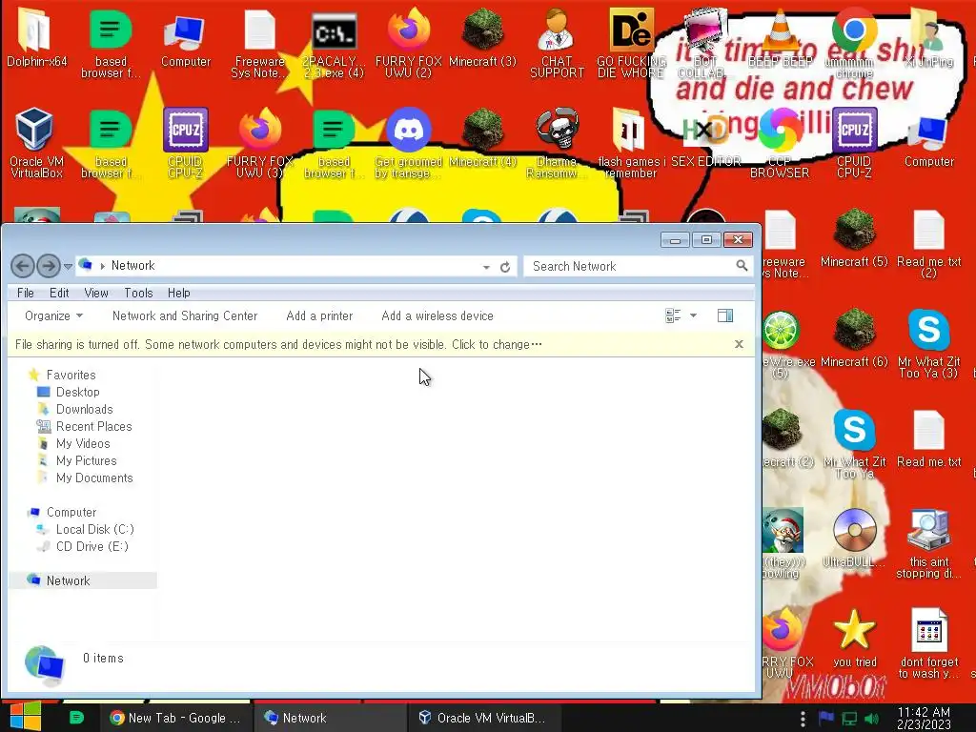Go forward in Explorer navigation
This screenshot has height=732, width=976.
(48, 266)
